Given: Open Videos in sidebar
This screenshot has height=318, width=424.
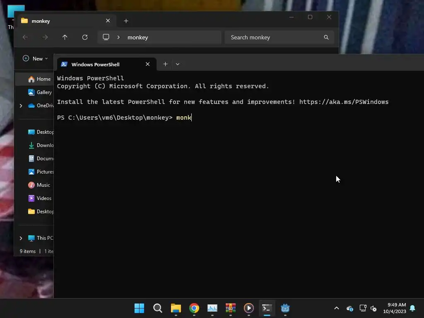Looking at the screenshot, I should point(39,198).
